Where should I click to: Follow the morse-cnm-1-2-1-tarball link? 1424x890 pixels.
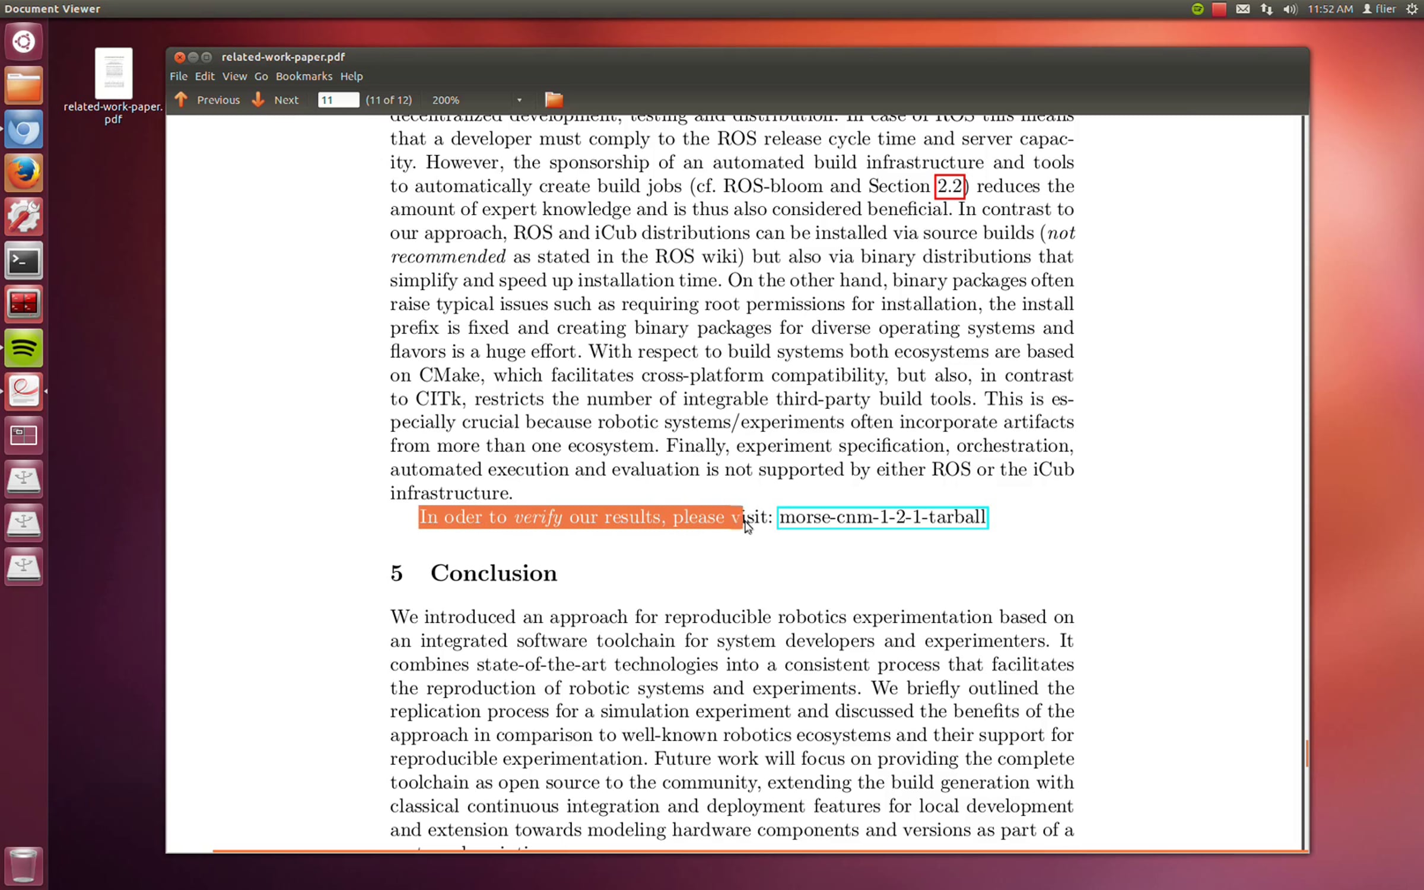[882, 517]
